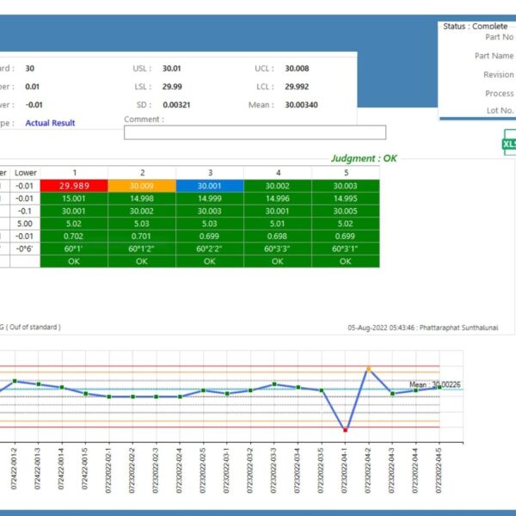The width and height of the screenshot is (516, 516).
Task: Click the Judgment : OK label
Action: tap(364, 159)
